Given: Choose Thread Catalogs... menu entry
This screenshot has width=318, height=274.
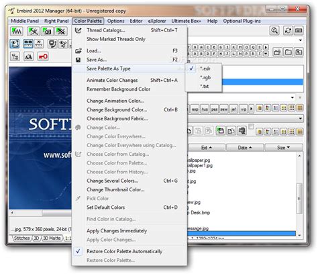Looking at the screenshot, I should coord(129,30).
